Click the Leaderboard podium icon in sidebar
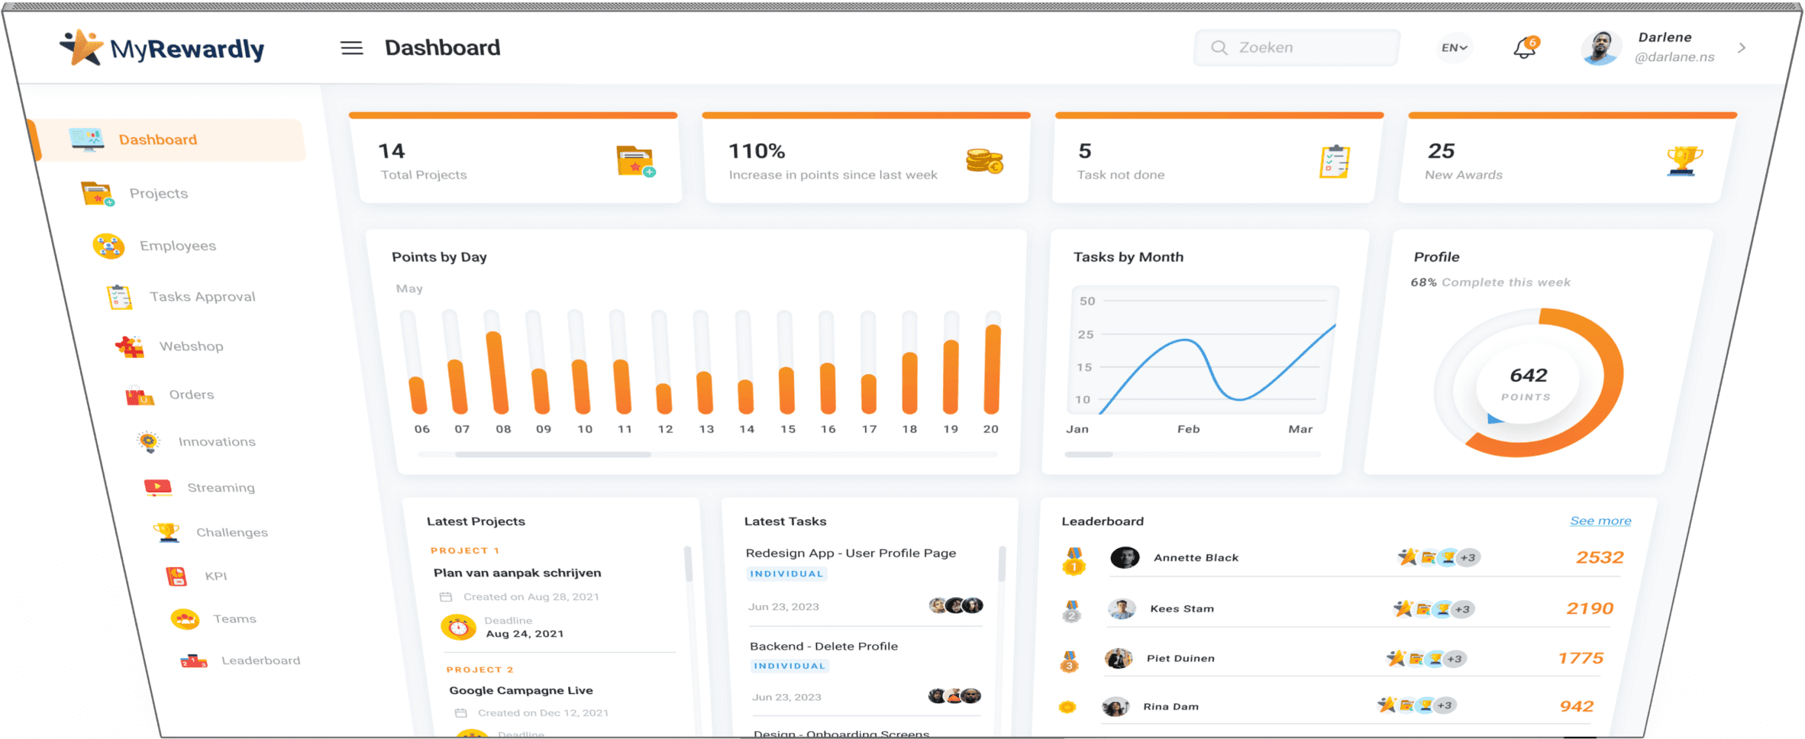The image size is (1805, 739). 193,660
